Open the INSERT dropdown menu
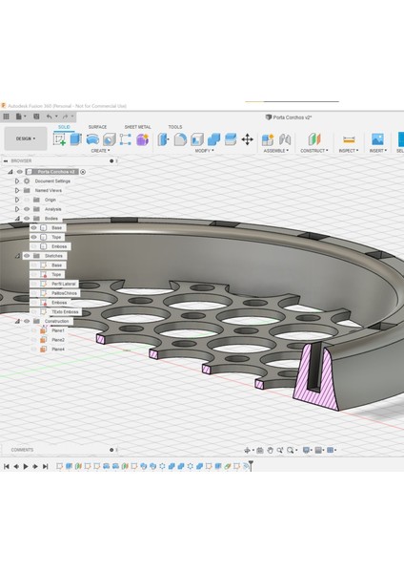 coord(377,151)
